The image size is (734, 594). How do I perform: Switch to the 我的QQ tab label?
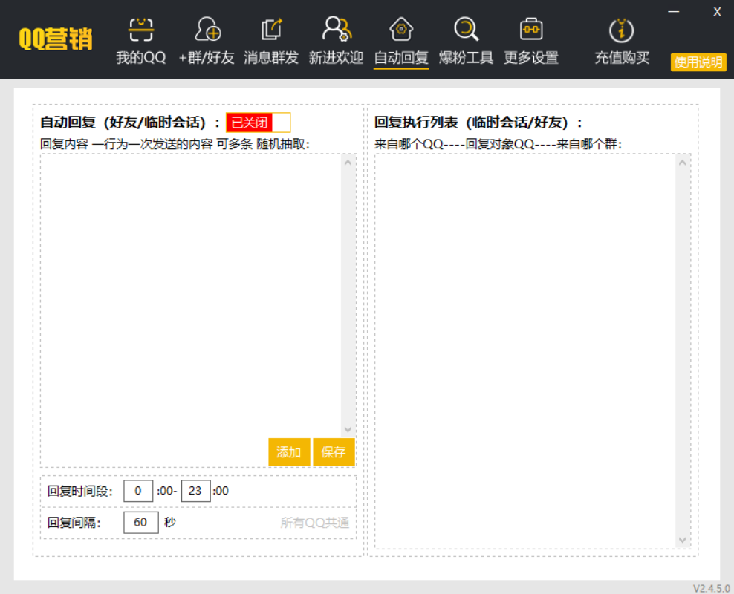(x=141, y=58)
